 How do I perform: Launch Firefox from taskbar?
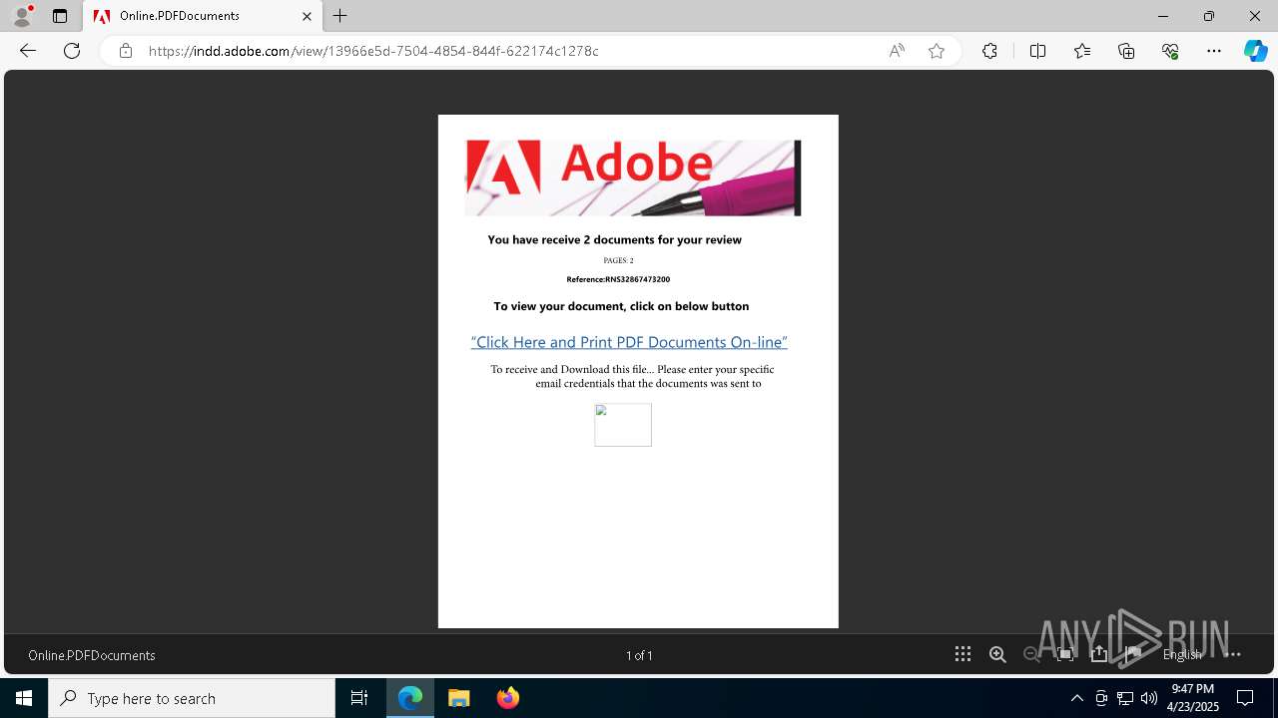pyautogui.click(x=508, y=698)
